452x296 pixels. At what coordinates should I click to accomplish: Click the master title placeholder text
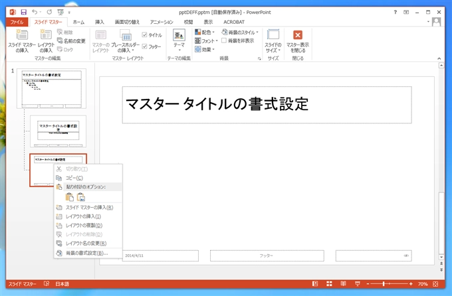(217, 104)
